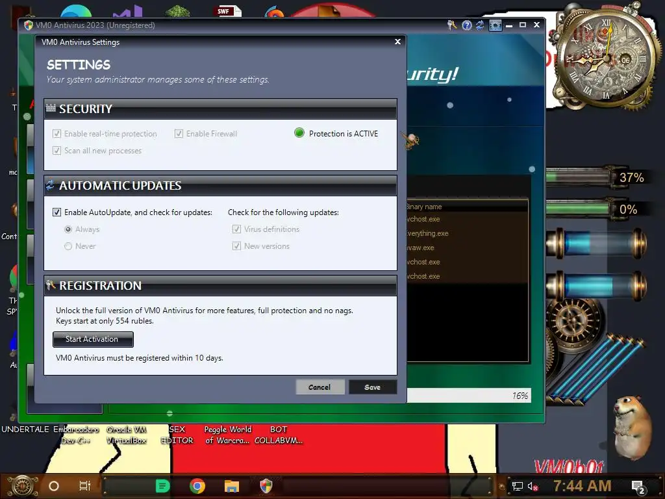
Task: Click the Binary name column header
Action: [466, 207]
